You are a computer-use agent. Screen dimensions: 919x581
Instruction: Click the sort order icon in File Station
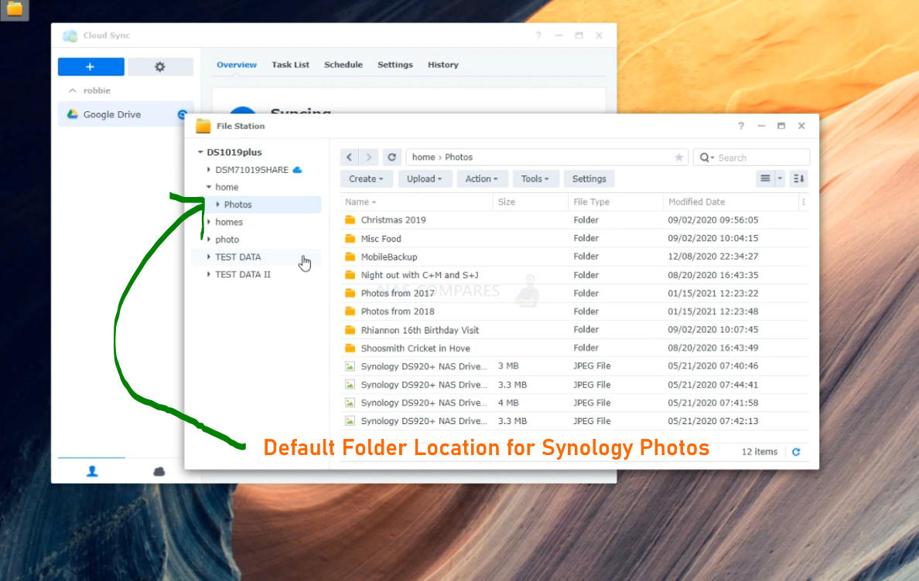pos(799,179)
